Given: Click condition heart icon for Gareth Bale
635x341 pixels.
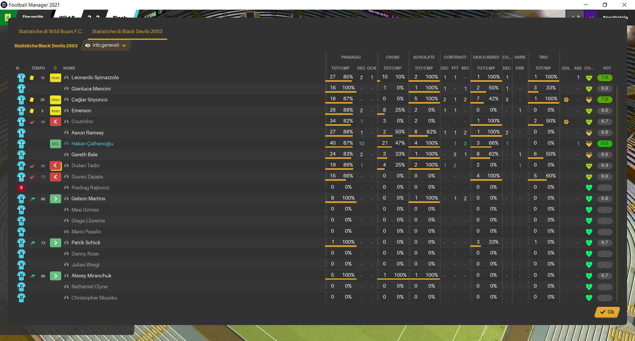Looking at the screenshot, I should click(589, 155).
